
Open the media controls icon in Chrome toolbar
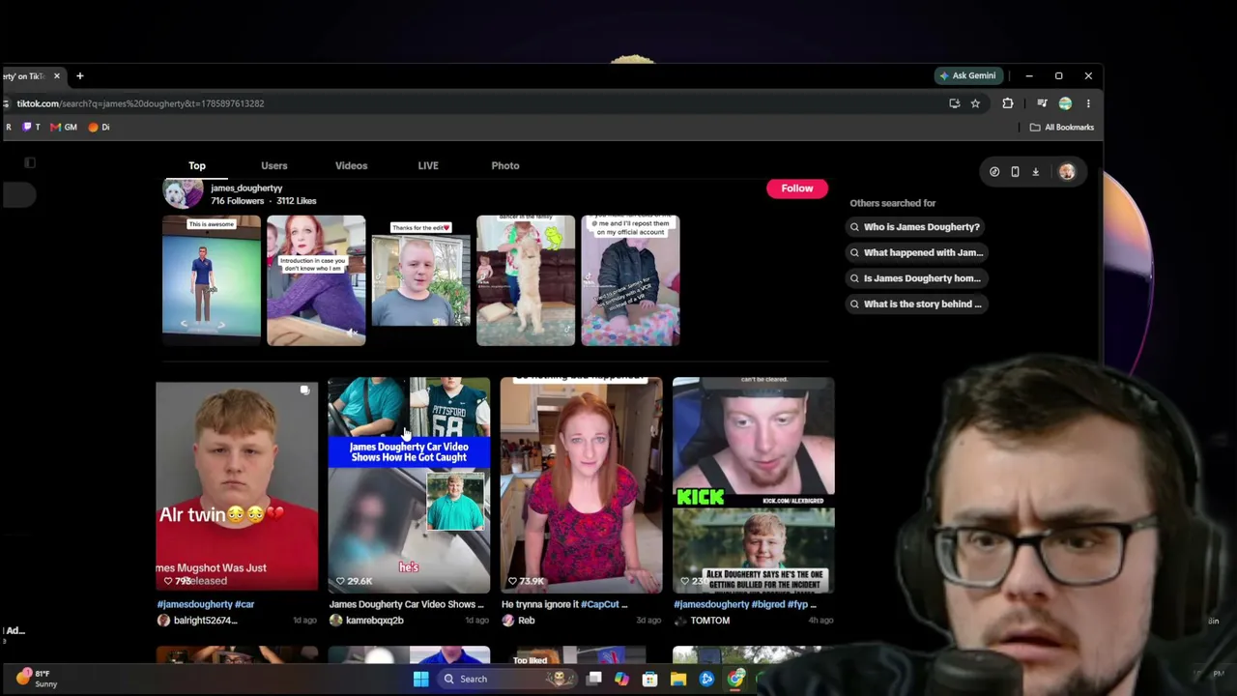[x=1042, y=103]
